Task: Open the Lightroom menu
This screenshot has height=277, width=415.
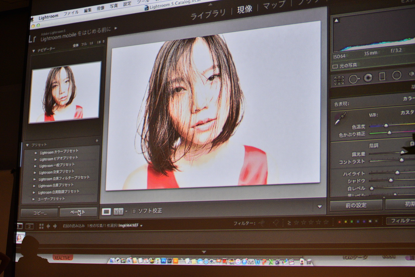Action: [x=48, y=17]
